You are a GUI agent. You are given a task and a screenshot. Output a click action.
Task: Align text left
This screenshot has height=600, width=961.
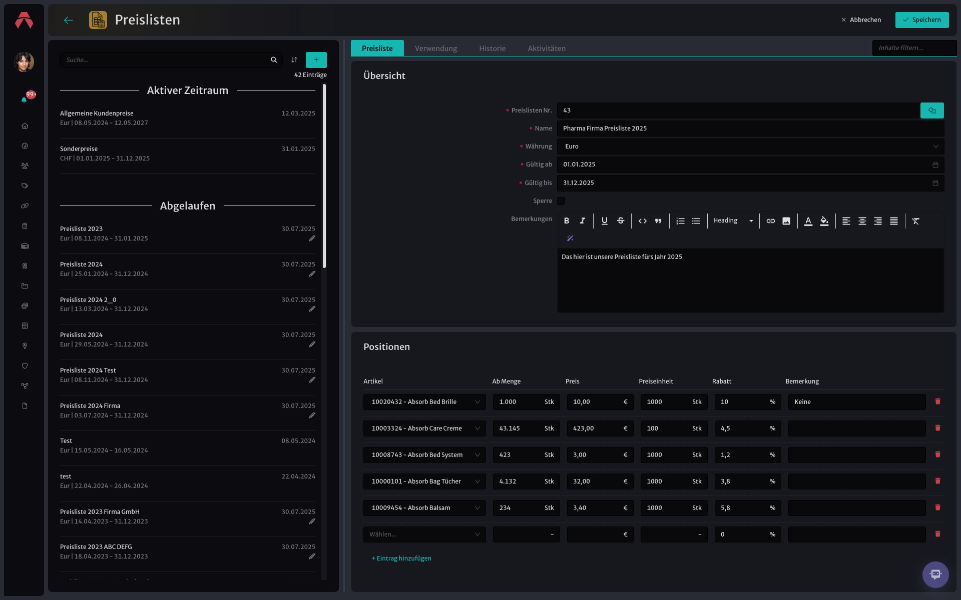click(846, 221)
